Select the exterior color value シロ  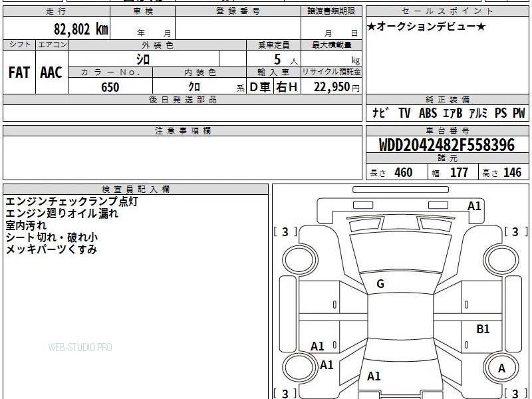pyautogui.click(x=143, y=60)
